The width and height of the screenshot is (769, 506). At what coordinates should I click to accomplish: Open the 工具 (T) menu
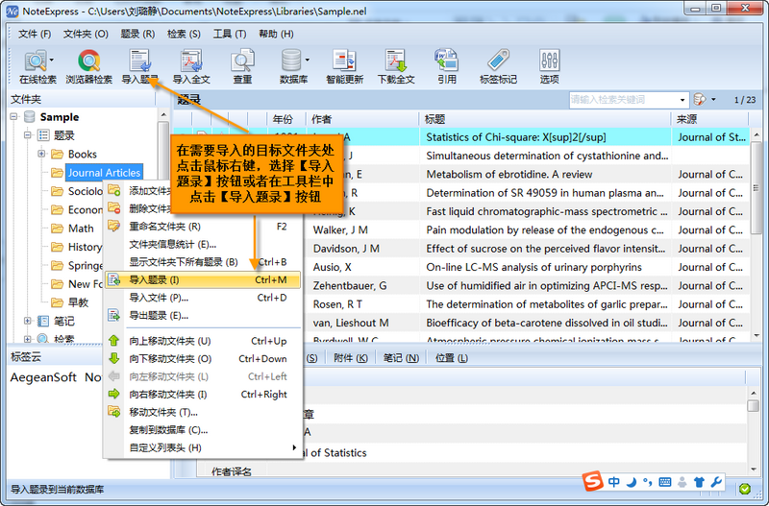click(230, 34)
